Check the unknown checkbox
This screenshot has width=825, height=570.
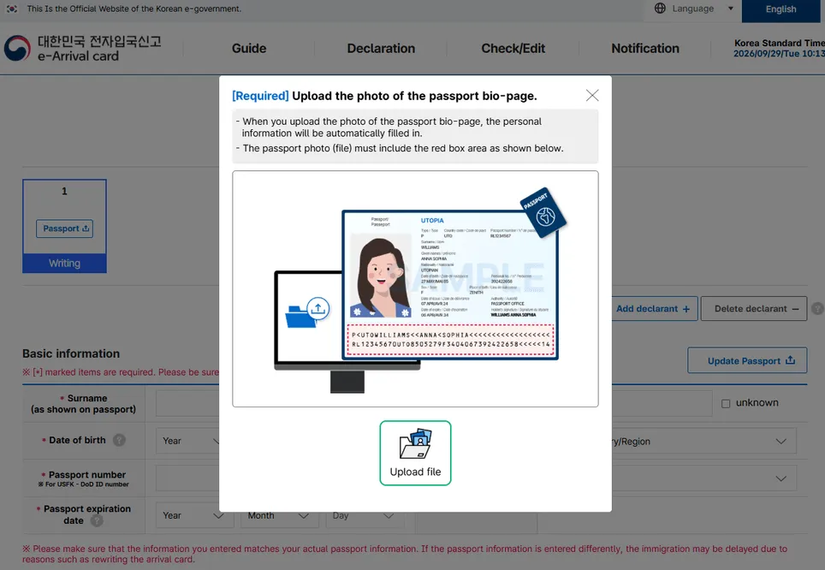726,403
